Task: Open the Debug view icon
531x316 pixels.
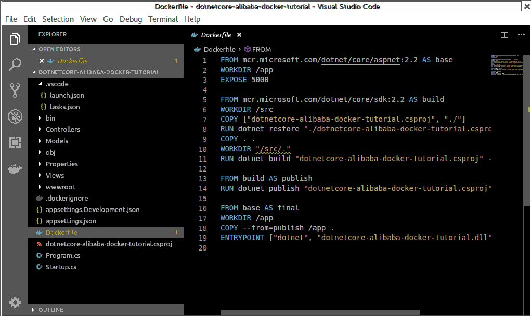Action: (x=15, y=116)
